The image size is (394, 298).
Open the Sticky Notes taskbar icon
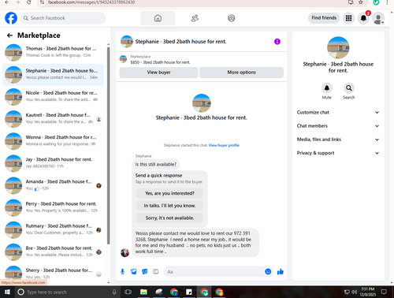pyautogui.click(x=189, y=292)
